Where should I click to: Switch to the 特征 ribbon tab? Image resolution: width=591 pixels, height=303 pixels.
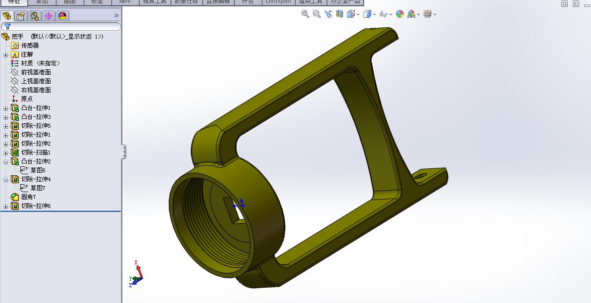pyautogui.click(x=14, y=2)
